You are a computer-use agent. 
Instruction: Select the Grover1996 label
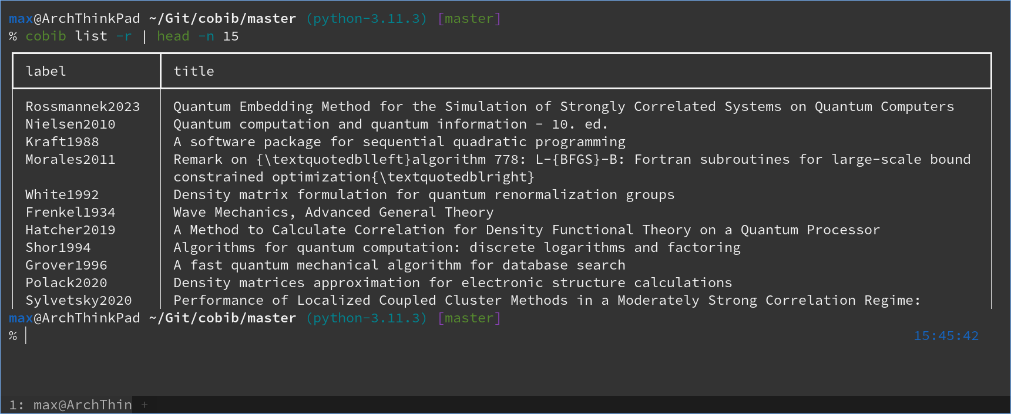click(x=66, y=265)
